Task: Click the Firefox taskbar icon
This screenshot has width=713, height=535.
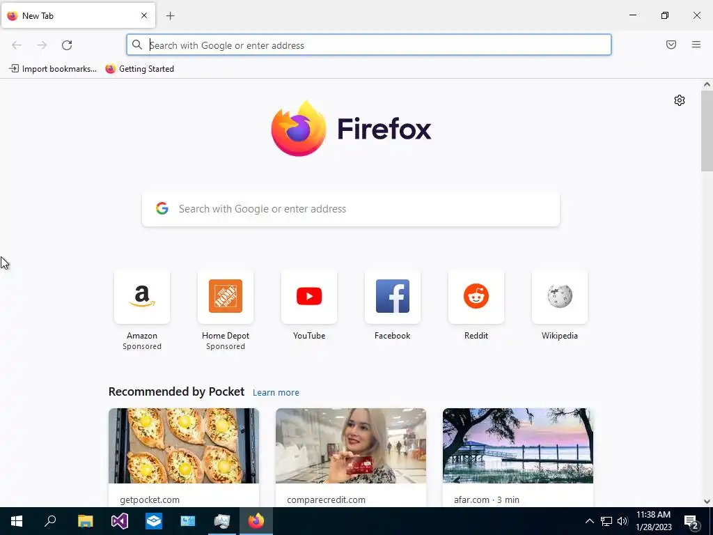Action: (256, 521)
